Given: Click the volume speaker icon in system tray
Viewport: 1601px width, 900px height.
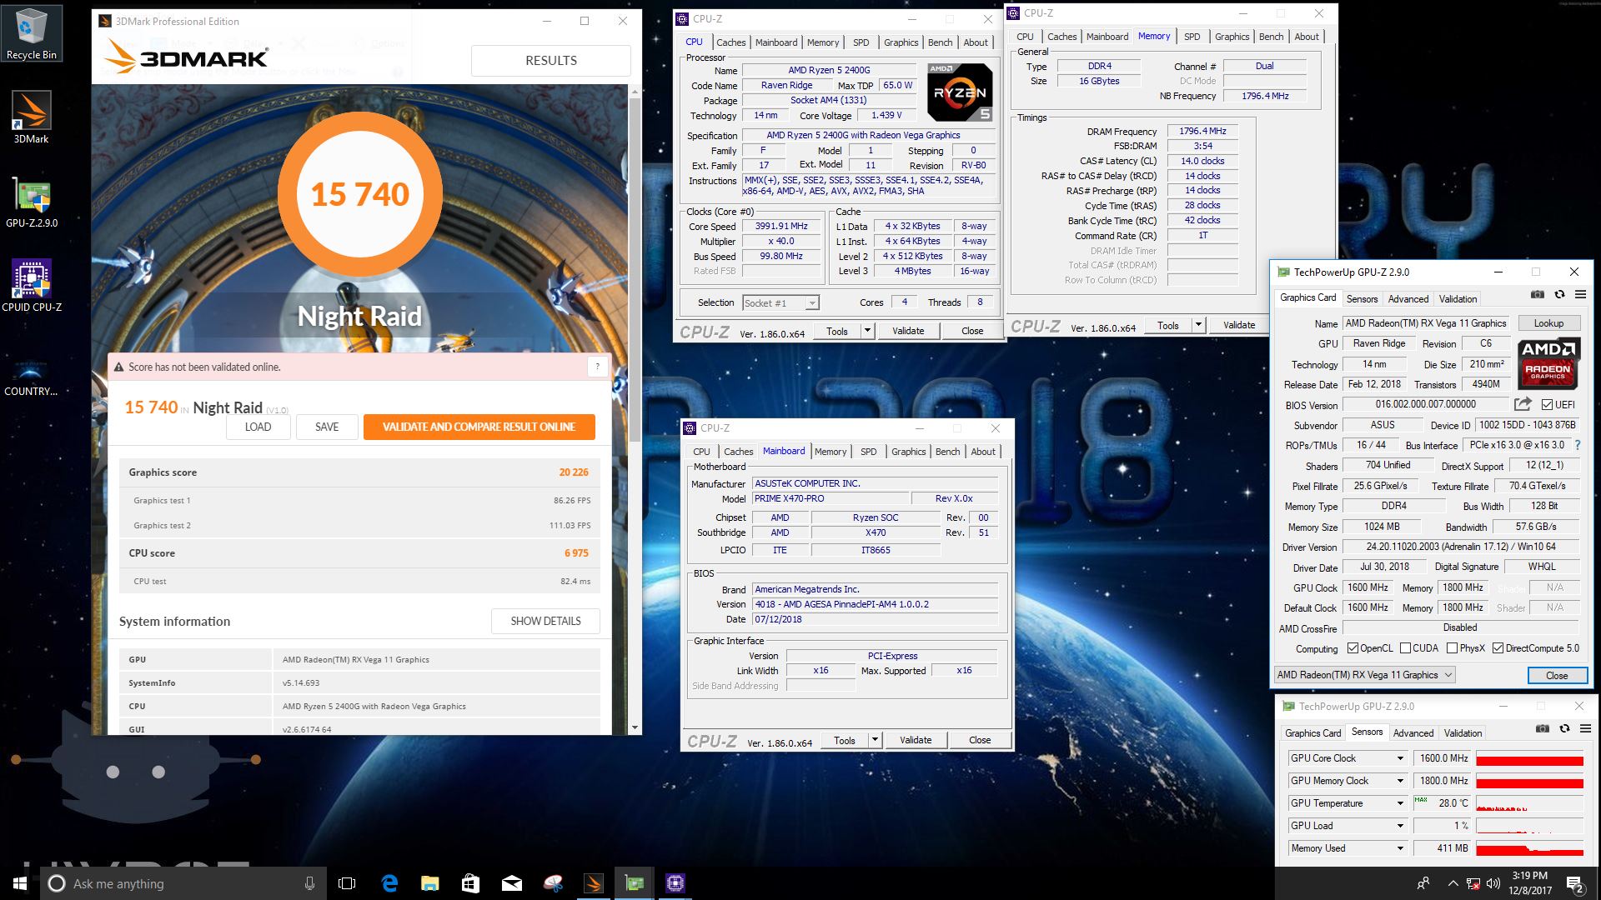Looking at the screenshot, I should tap(1493, 883).
